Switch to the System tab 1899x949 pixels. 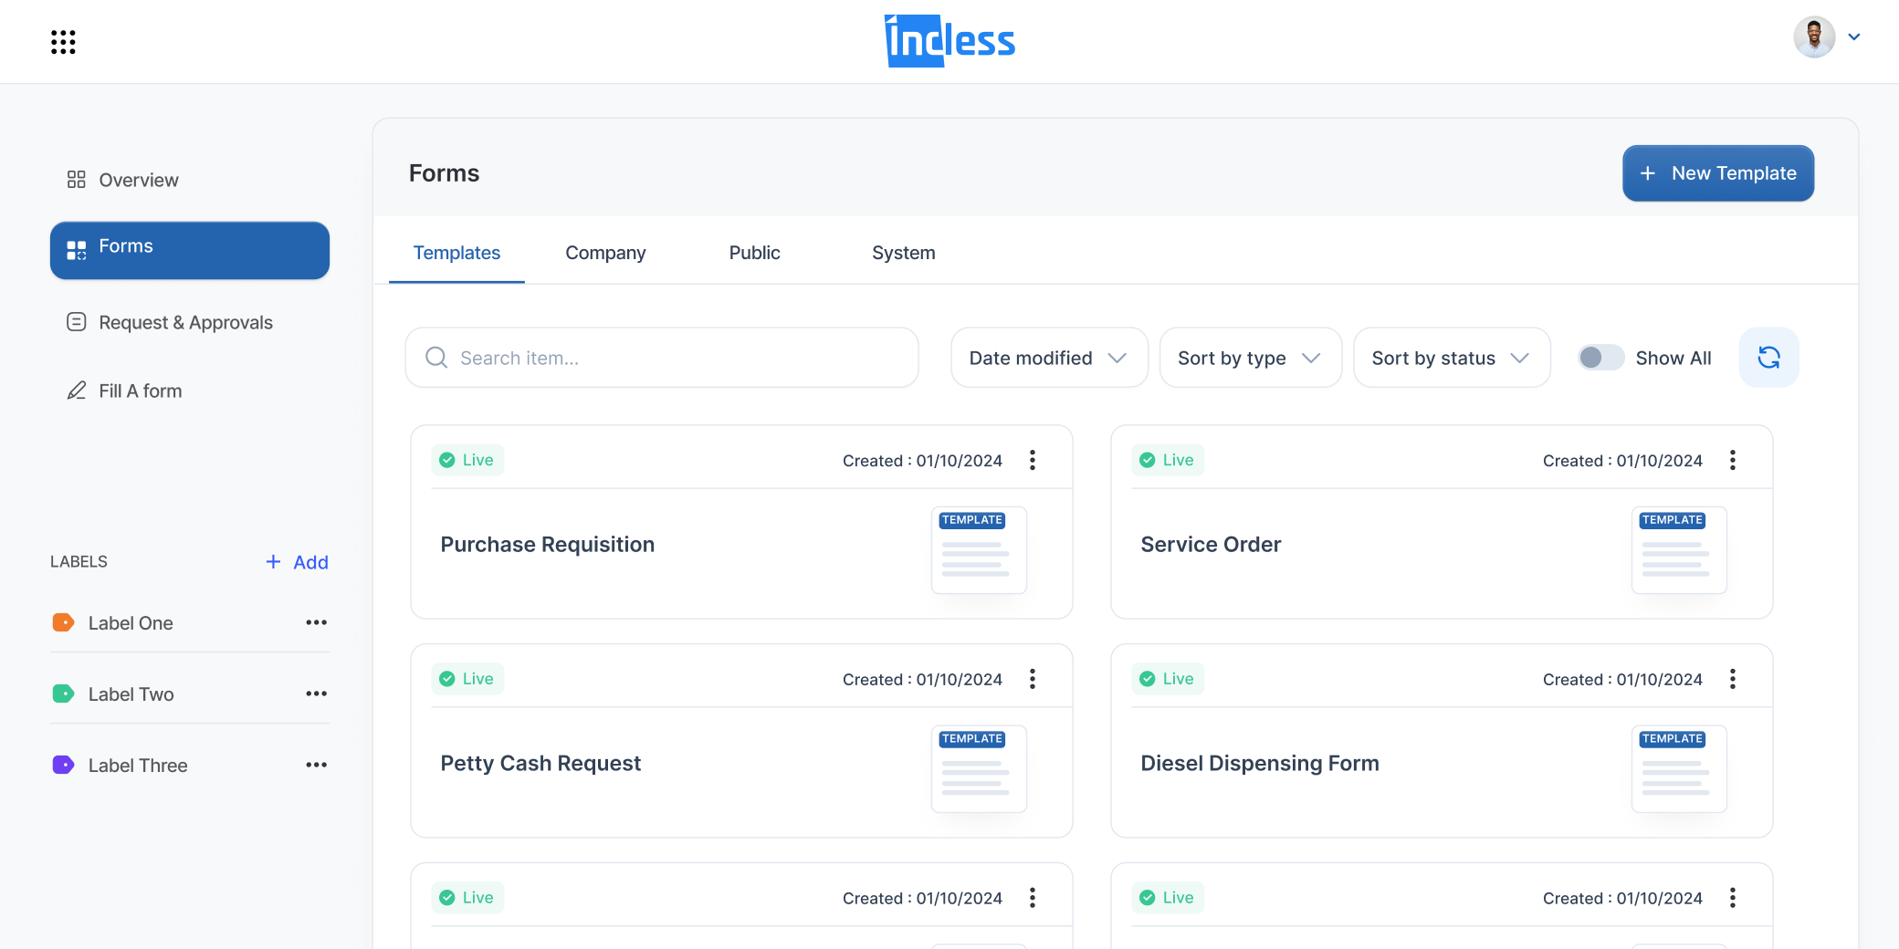pyautogui.click(x=903, y=253)
